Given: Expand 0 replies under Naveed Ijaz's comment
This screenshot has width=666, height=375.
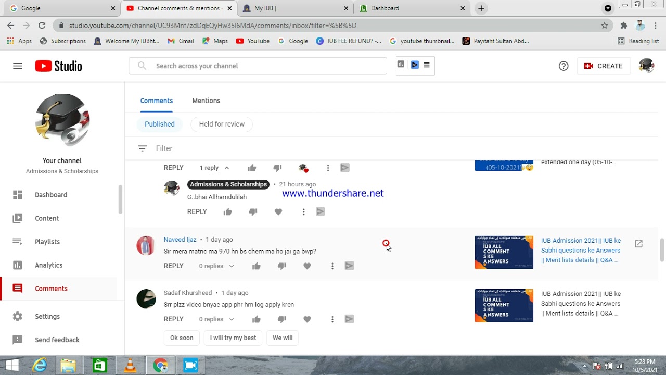Looking at the screenshot, I should tap(216, 266).
